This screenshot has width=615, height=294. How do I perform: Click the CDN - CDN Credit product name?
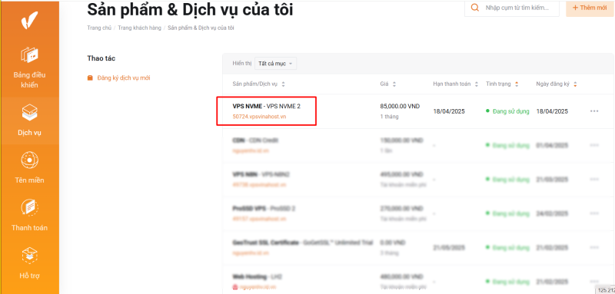[x=255, y=140]
